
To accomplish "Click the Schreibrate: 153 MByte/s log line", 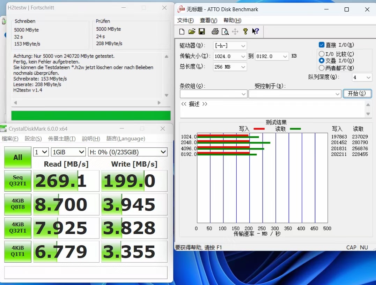I will (40, 79).
